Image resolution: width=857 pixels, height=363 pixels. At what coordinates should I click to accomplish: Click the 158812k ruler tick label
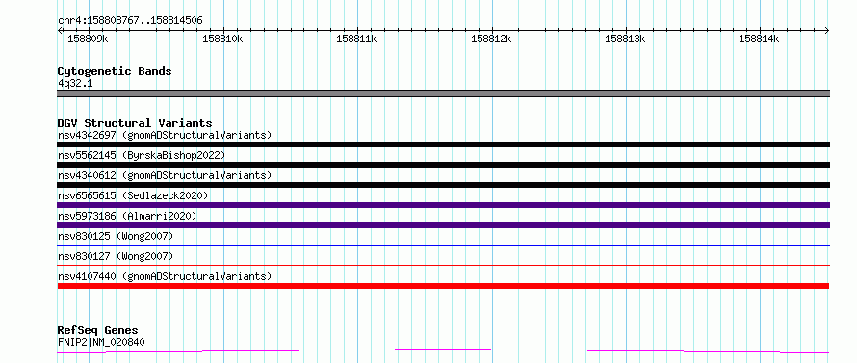coord(491,39)
